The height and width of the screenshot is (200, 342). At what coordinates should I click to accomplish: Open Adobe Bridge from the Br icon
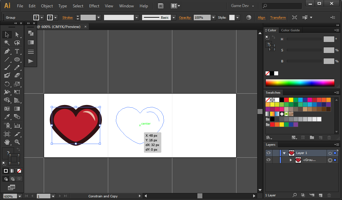coord(161,6)
